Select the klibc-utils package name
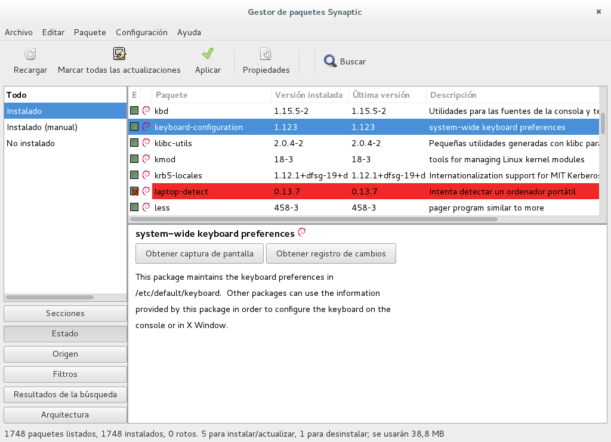Screen dimensions: 611x442 (x=173, y=143)
